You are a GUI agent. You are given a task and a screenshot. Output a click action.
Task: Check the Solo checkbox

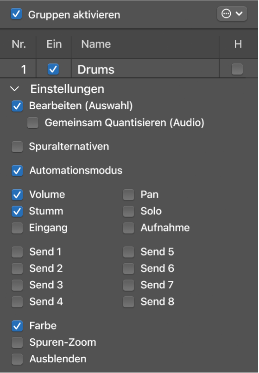click(128, 211)
